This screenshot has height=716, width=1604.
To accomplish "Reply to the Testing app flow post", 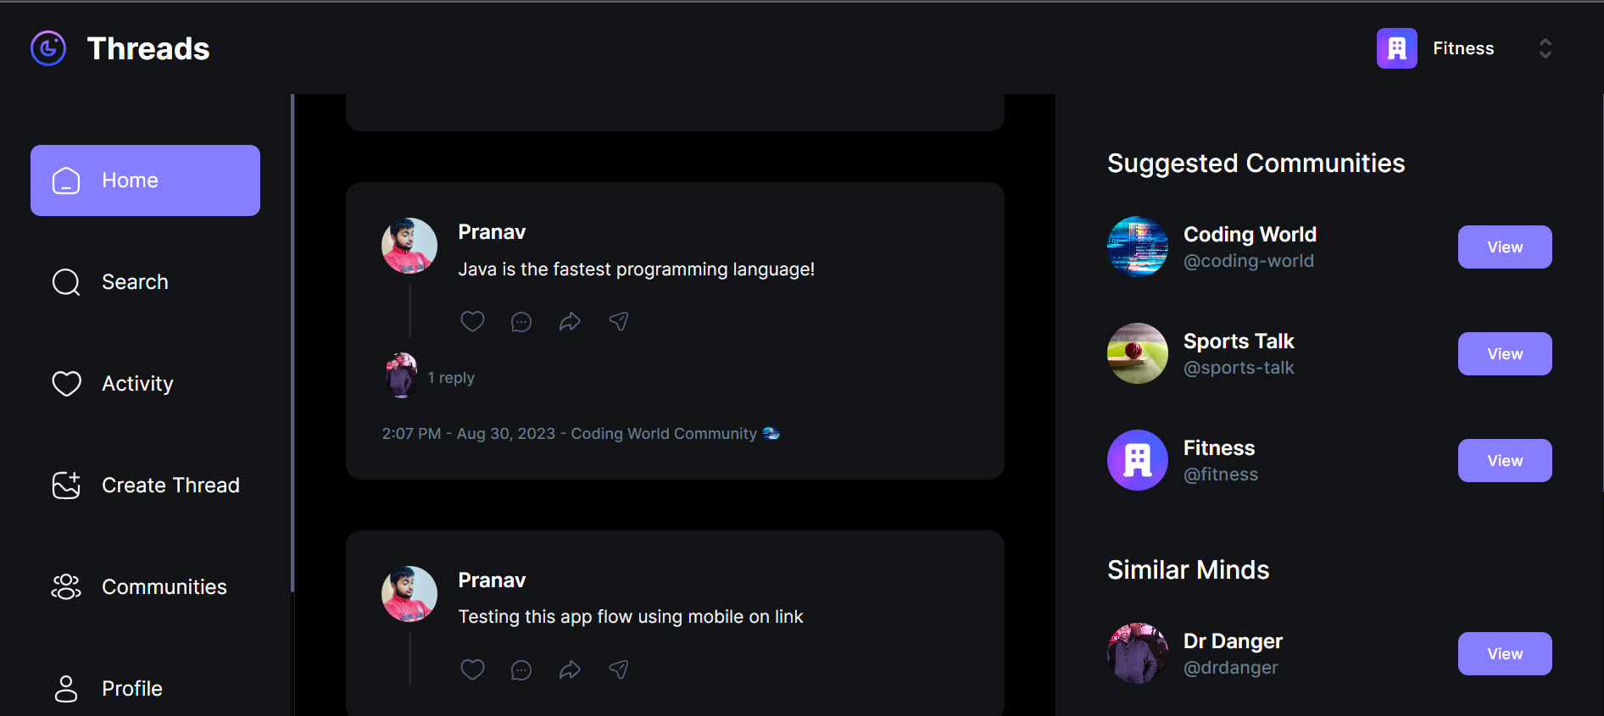I will coord(521,669).
